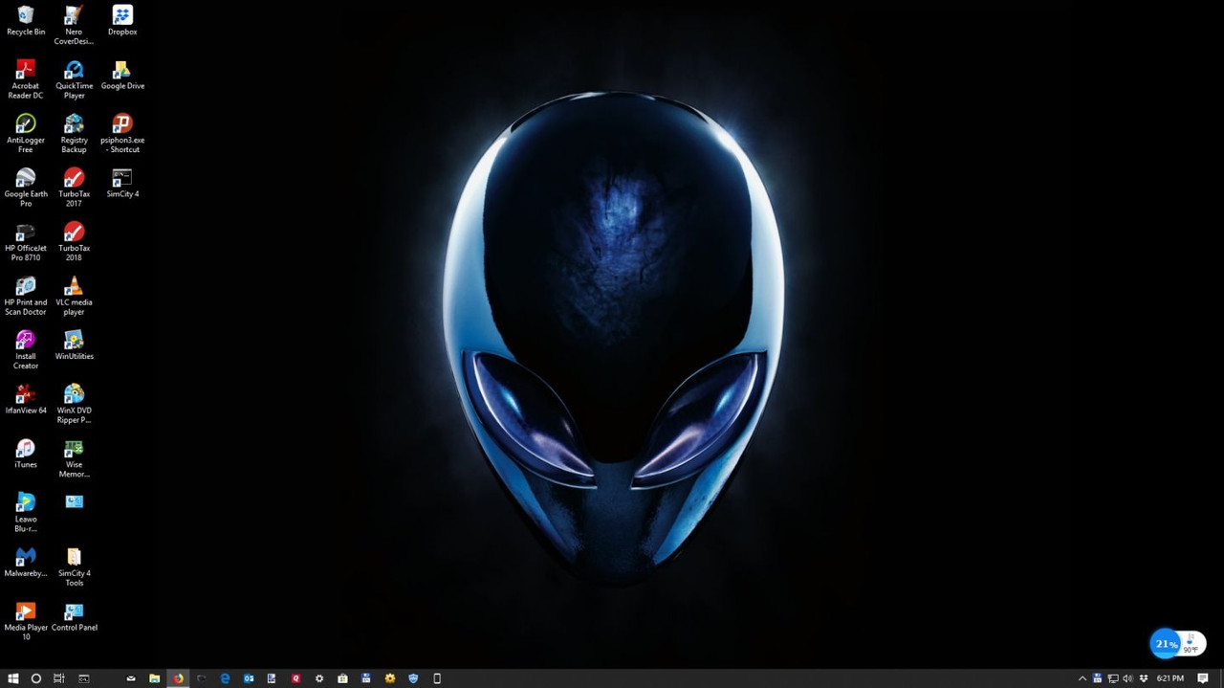Open network status tray icon
The height and width of the screenshot is (688, 1224).
1113,678
